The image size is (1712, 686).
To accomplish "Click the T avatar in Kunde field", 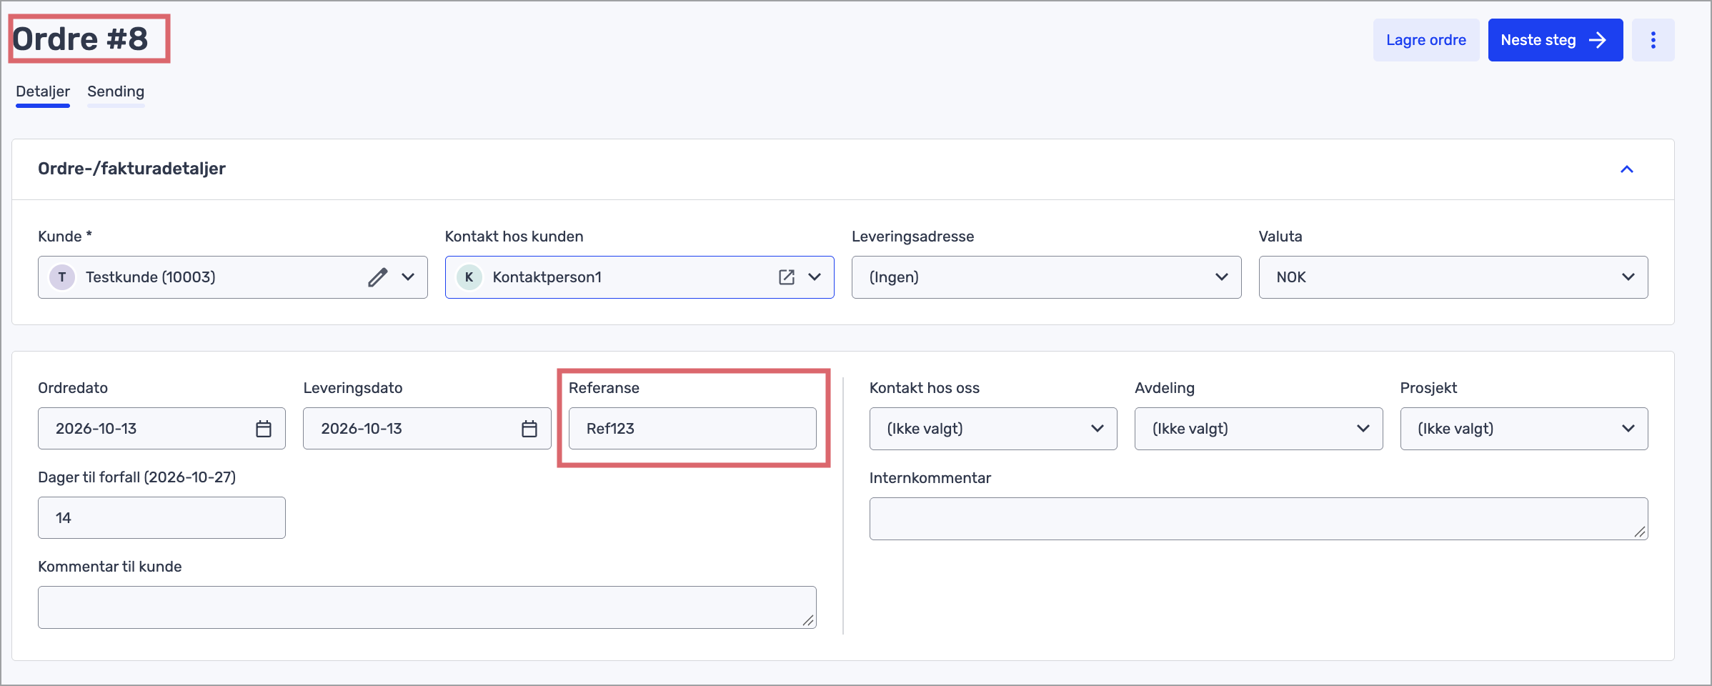I will coord(62,277).
